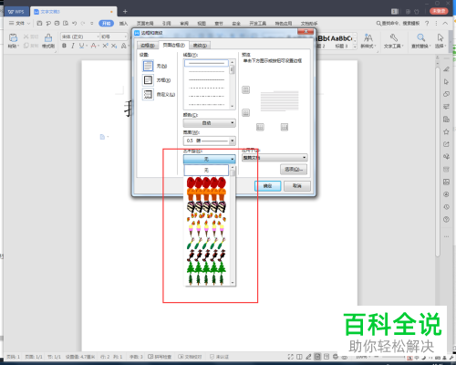This screenshot has width=456, height=365.
Task: Collapse the art border dropdown showing 无
Action: click(x=210, y=159)
